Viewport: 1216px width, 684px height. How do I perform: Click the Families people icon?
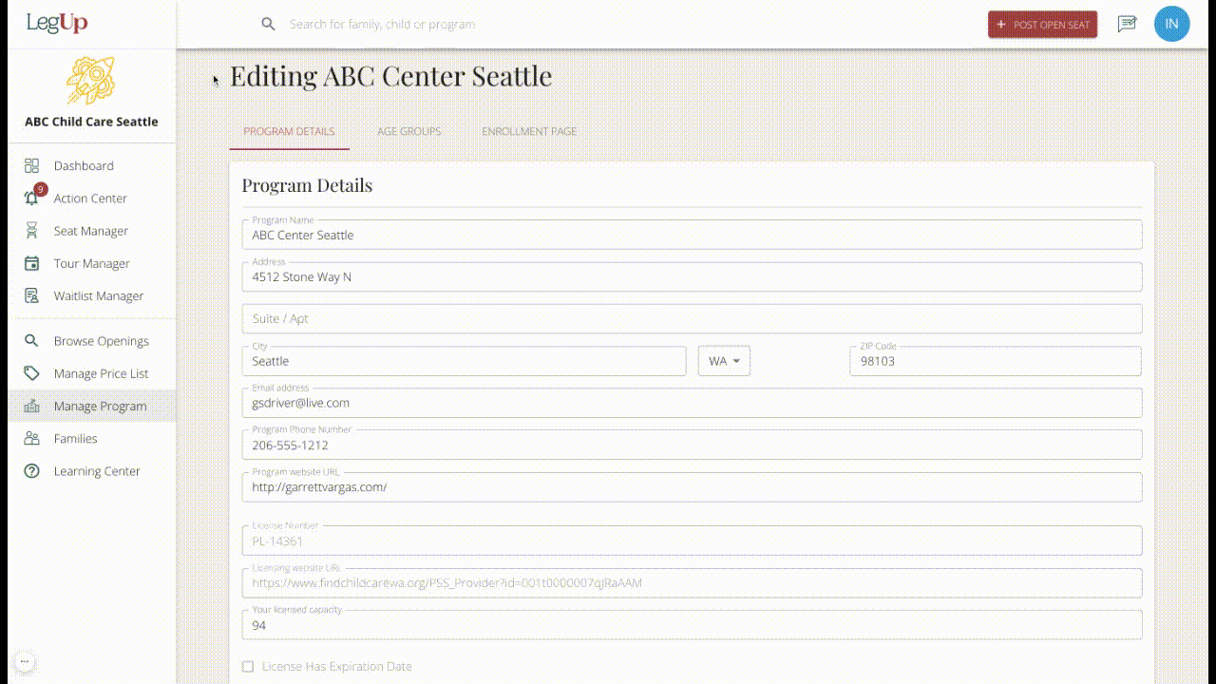point(32,438)
